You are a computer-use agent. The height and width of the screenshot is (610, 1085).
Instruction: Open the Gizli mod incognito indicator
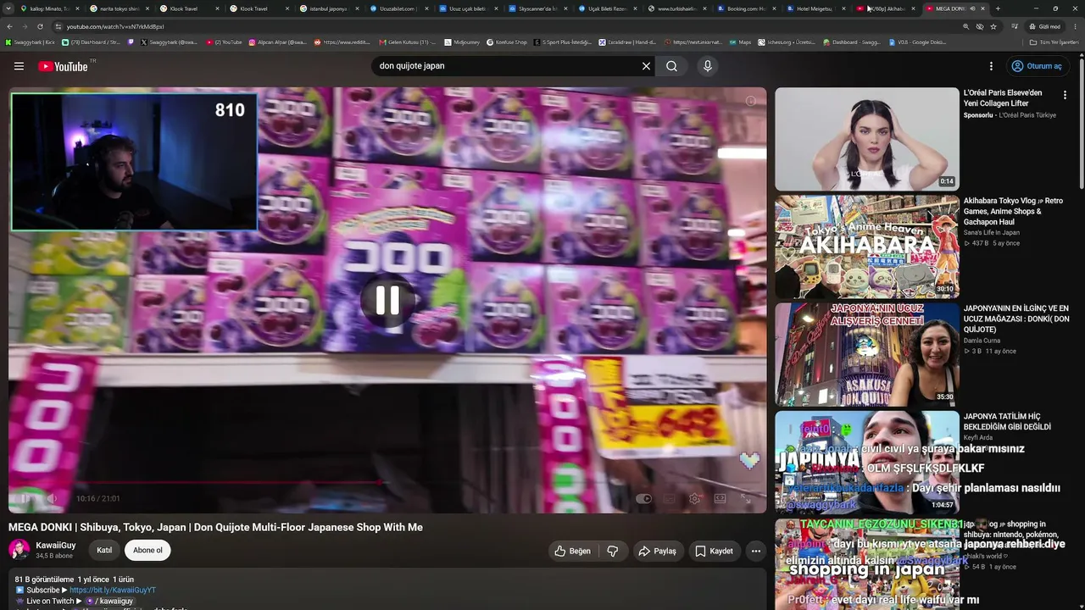pyautogui.click(x=1044, y=26)
